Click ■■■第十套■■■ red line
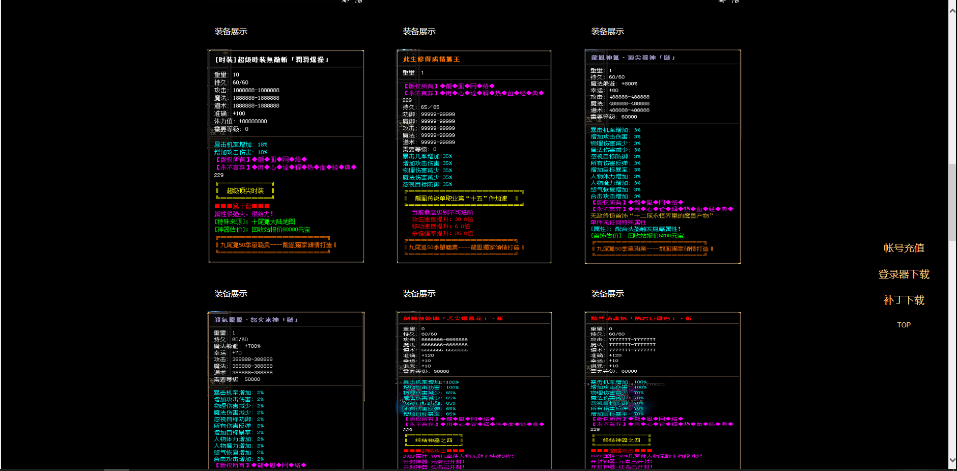957x471 pixels. pyautogui.click(x=242, y=206)
